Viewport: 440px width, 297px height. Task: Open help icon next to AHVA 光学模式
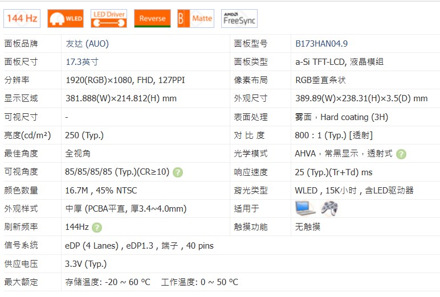pos(401,154)
